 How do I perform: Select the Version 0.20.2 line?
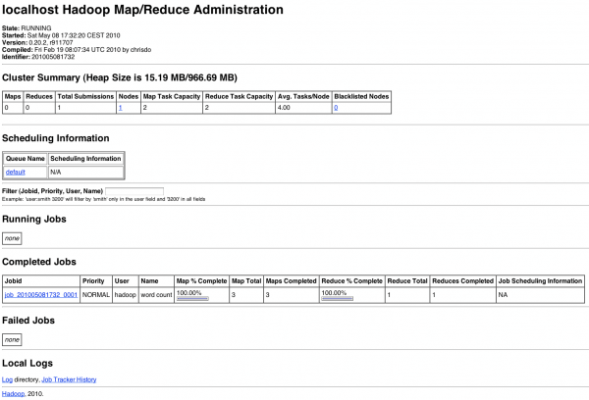[37, 42]
